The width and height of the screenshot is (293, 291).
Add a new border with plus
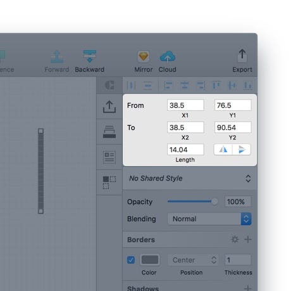[x=248, y=240]
